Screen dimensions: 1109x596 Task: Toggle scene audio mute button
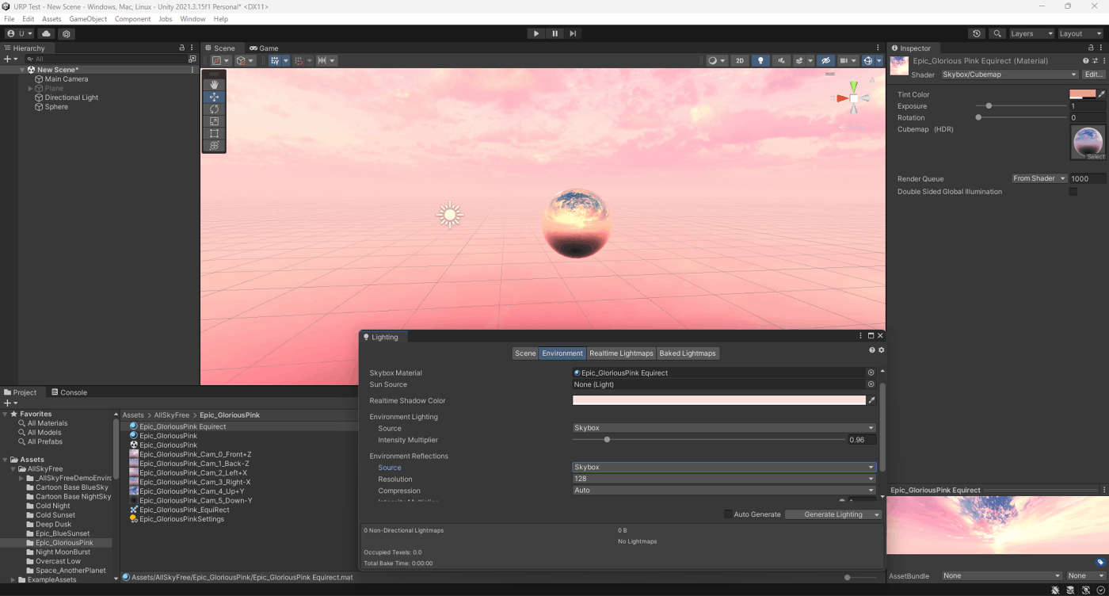click(782, 60)
